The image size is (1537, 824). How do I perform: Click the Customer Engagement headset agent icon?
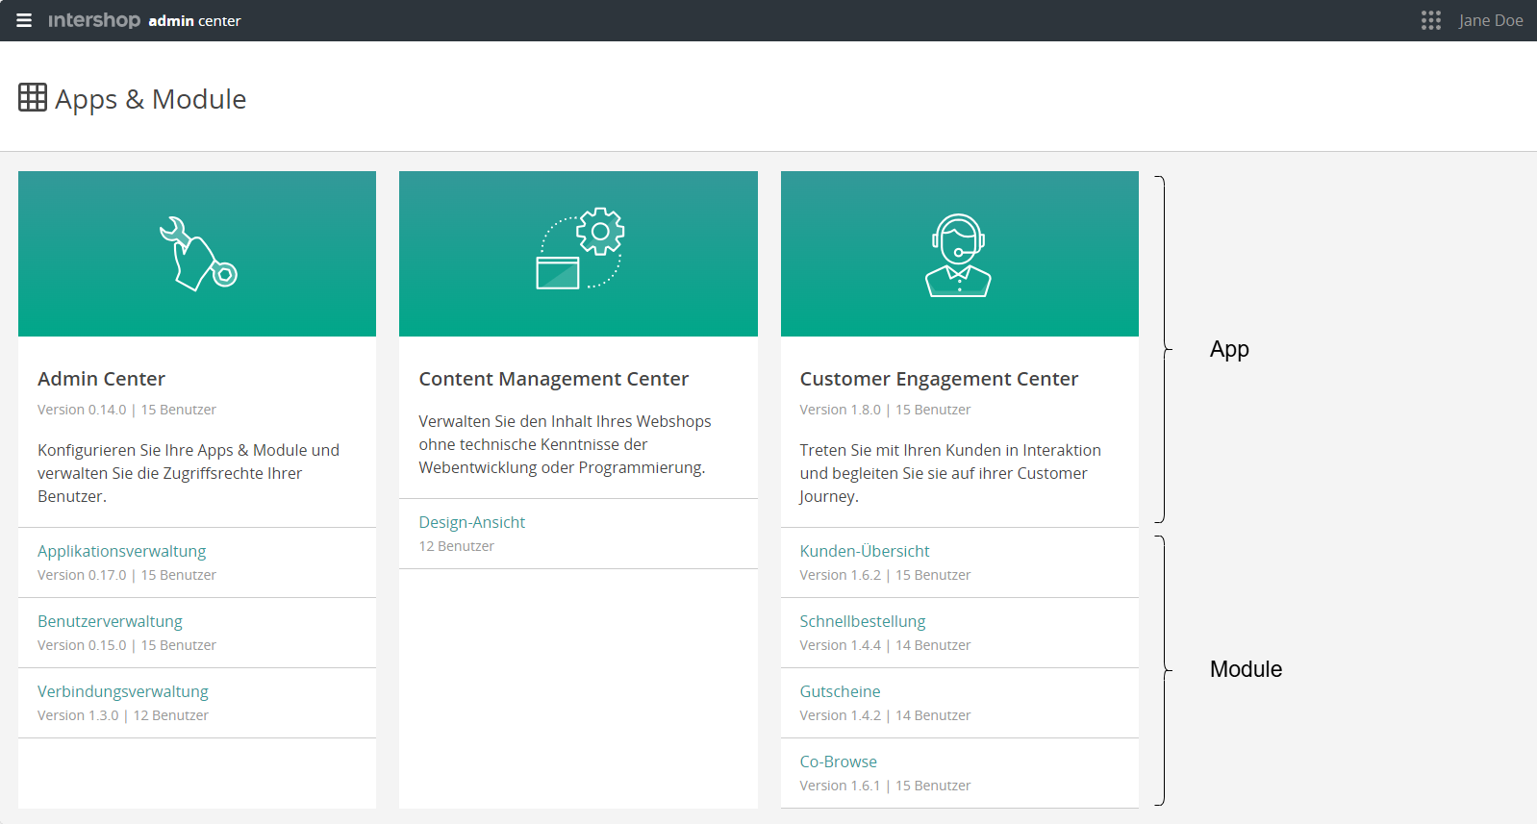pos(958,255)
